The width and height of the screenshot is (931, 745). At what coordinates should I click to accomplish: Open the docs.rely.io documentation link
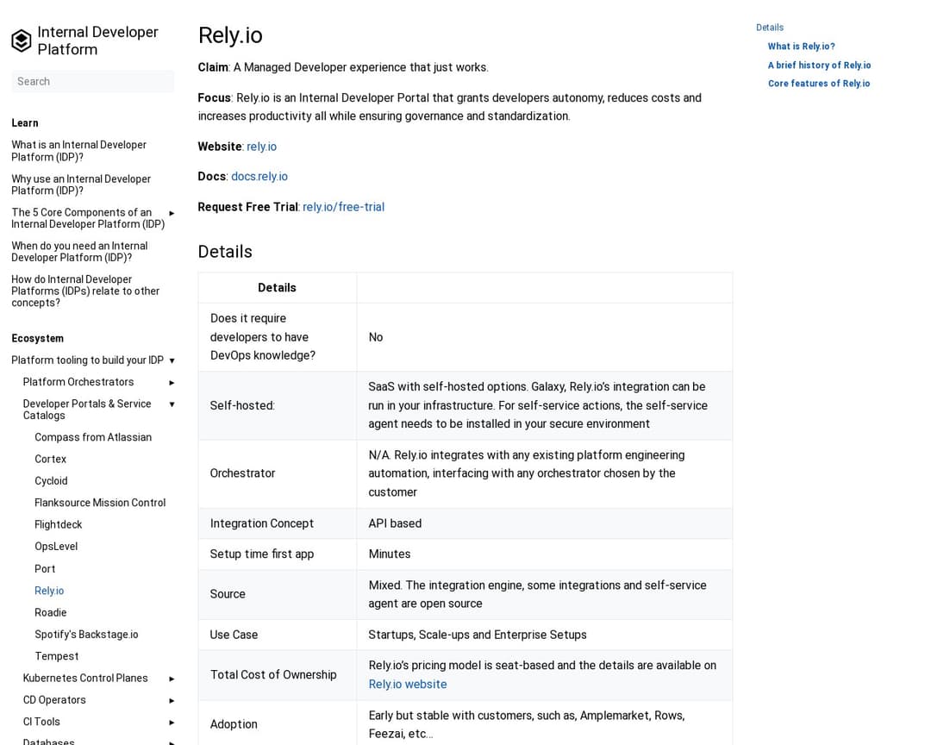pos(259,176)
